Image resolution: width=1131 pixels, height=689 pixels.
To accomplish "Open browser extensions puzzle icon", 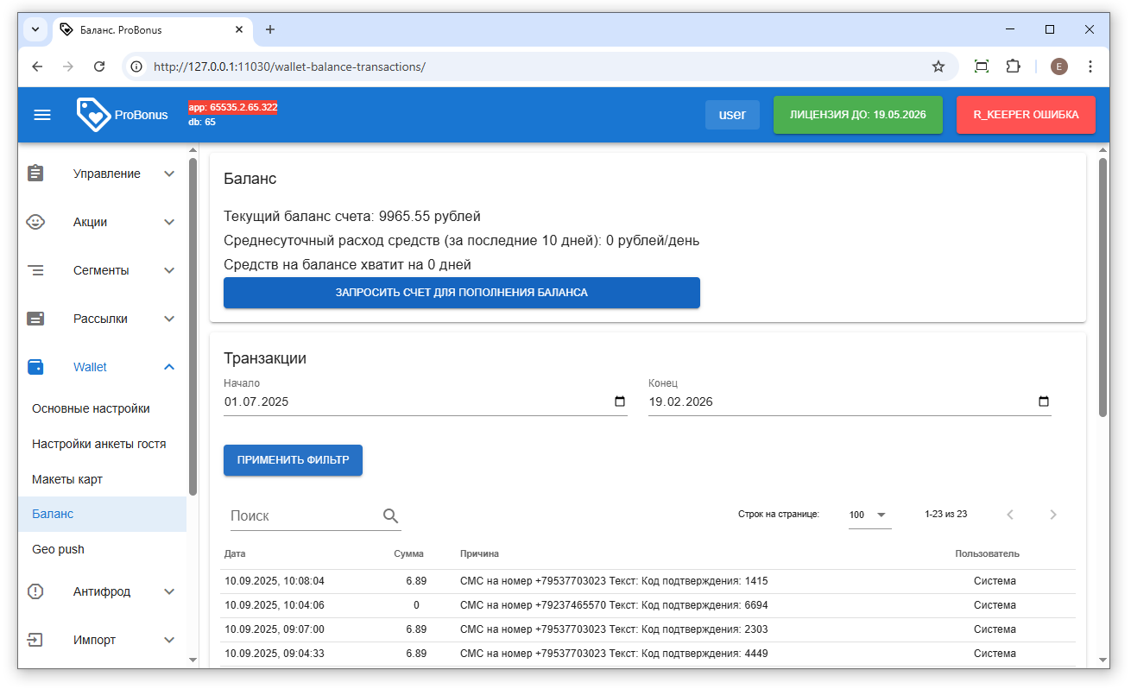I will 1014,66.
